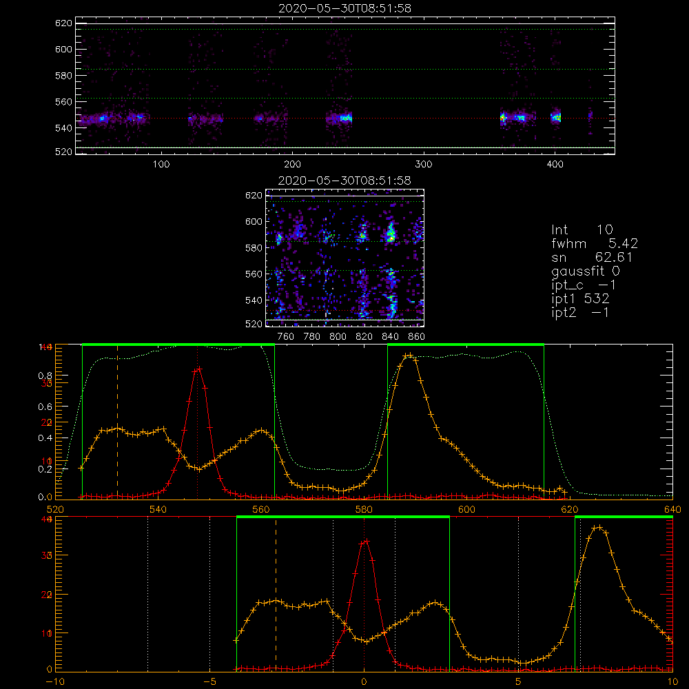Click y-axis label 580 on top spectrogram

click(63, 76)
